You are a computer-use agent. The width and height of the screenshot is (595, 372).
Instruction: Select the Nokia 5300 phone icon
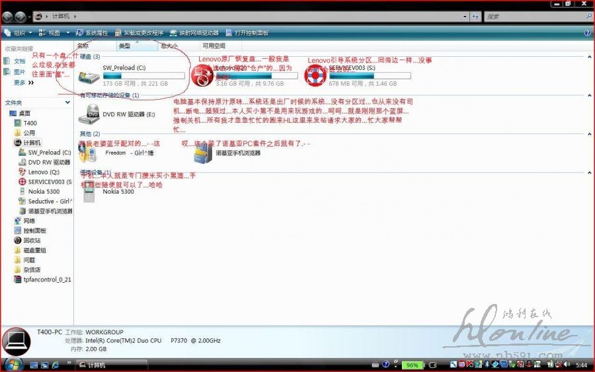pos(89,192)
